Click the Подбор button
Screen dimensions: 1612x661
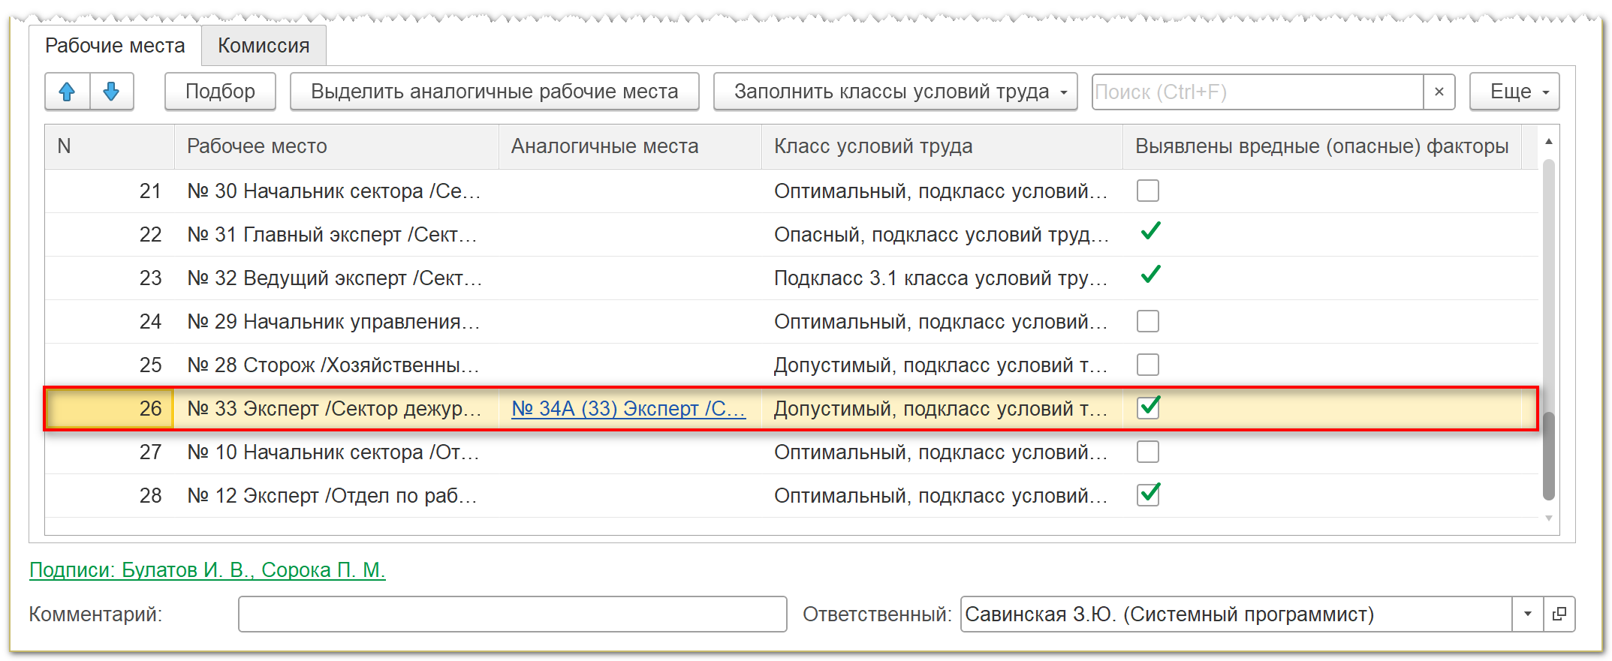tap(220, 92)
